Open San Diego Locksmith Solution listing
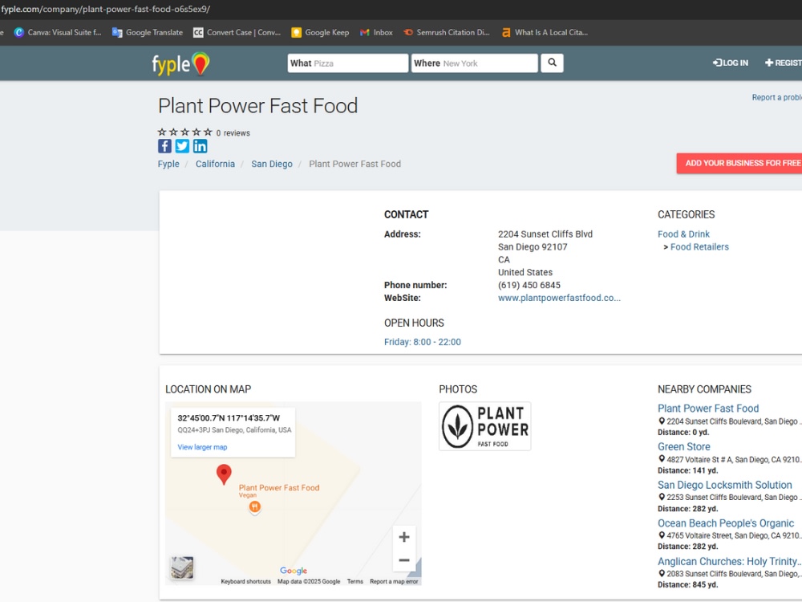The height and width of the screenshot is (602, 802). tap(725, 485)
